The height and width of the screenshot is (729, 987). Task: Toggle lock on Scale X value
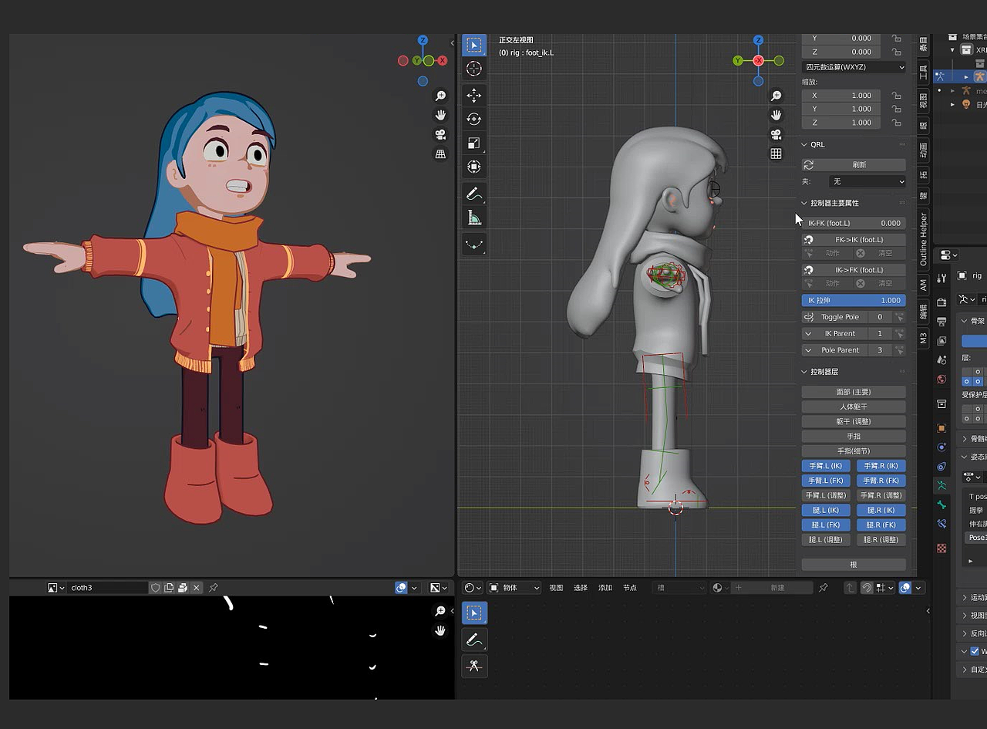896,96
